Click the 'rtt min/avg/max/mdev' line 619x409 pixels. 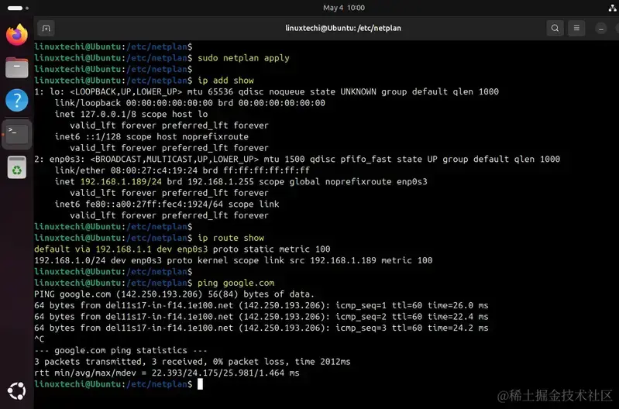(x=167, y=373)
